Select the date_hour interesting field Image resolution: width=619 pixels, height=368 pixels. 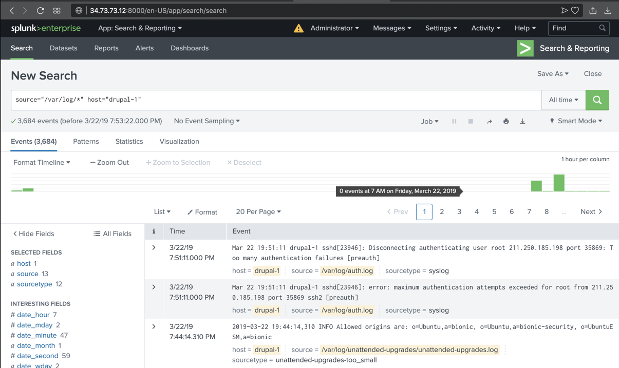point(33,315)
